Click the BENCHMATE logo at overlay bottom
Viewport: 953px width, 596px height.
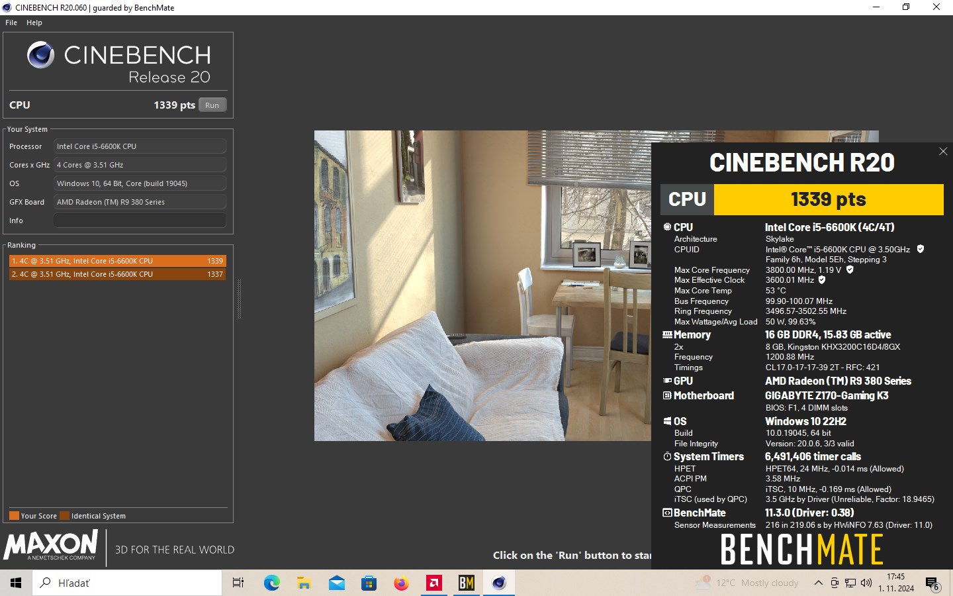(x=801, y=550)
